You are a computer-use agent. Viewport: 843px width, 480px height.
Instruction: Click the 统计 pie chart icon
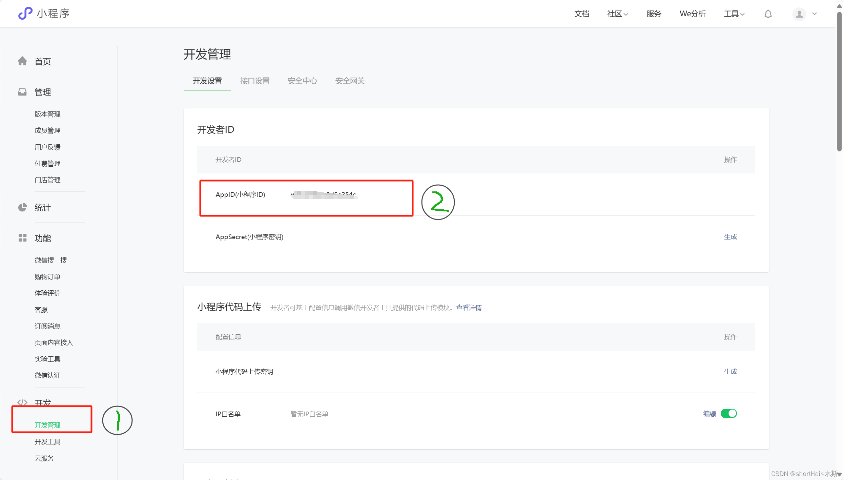pyautogui.click(x=22, y=207)
